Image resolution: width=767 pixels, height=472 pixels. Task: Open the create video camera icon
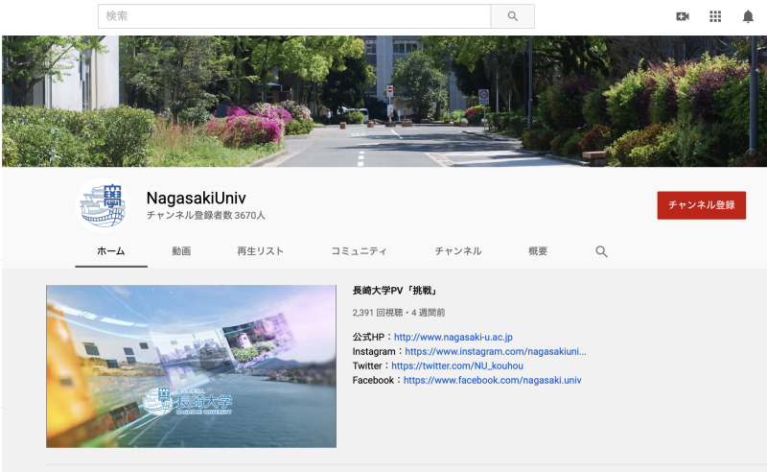point(683,16)
